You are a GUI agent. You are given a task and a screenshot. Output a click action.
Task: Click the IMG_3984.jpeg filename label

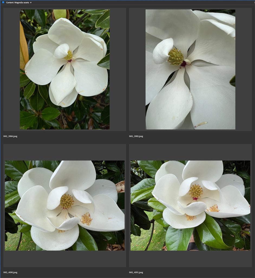pyautogui.click(x=10, y=136)
